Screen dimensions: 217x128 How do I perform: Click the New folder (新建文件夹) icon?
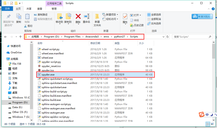[x=97, y=17]
